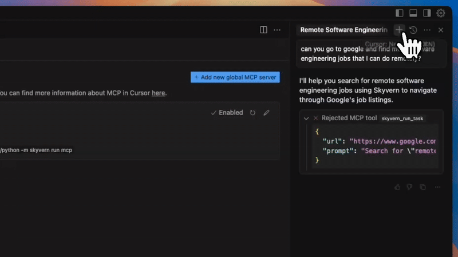The height and width of the screenshot is (257, 458).
Task: Give thumbs down to the response
Action: click(x=409, y=187)
